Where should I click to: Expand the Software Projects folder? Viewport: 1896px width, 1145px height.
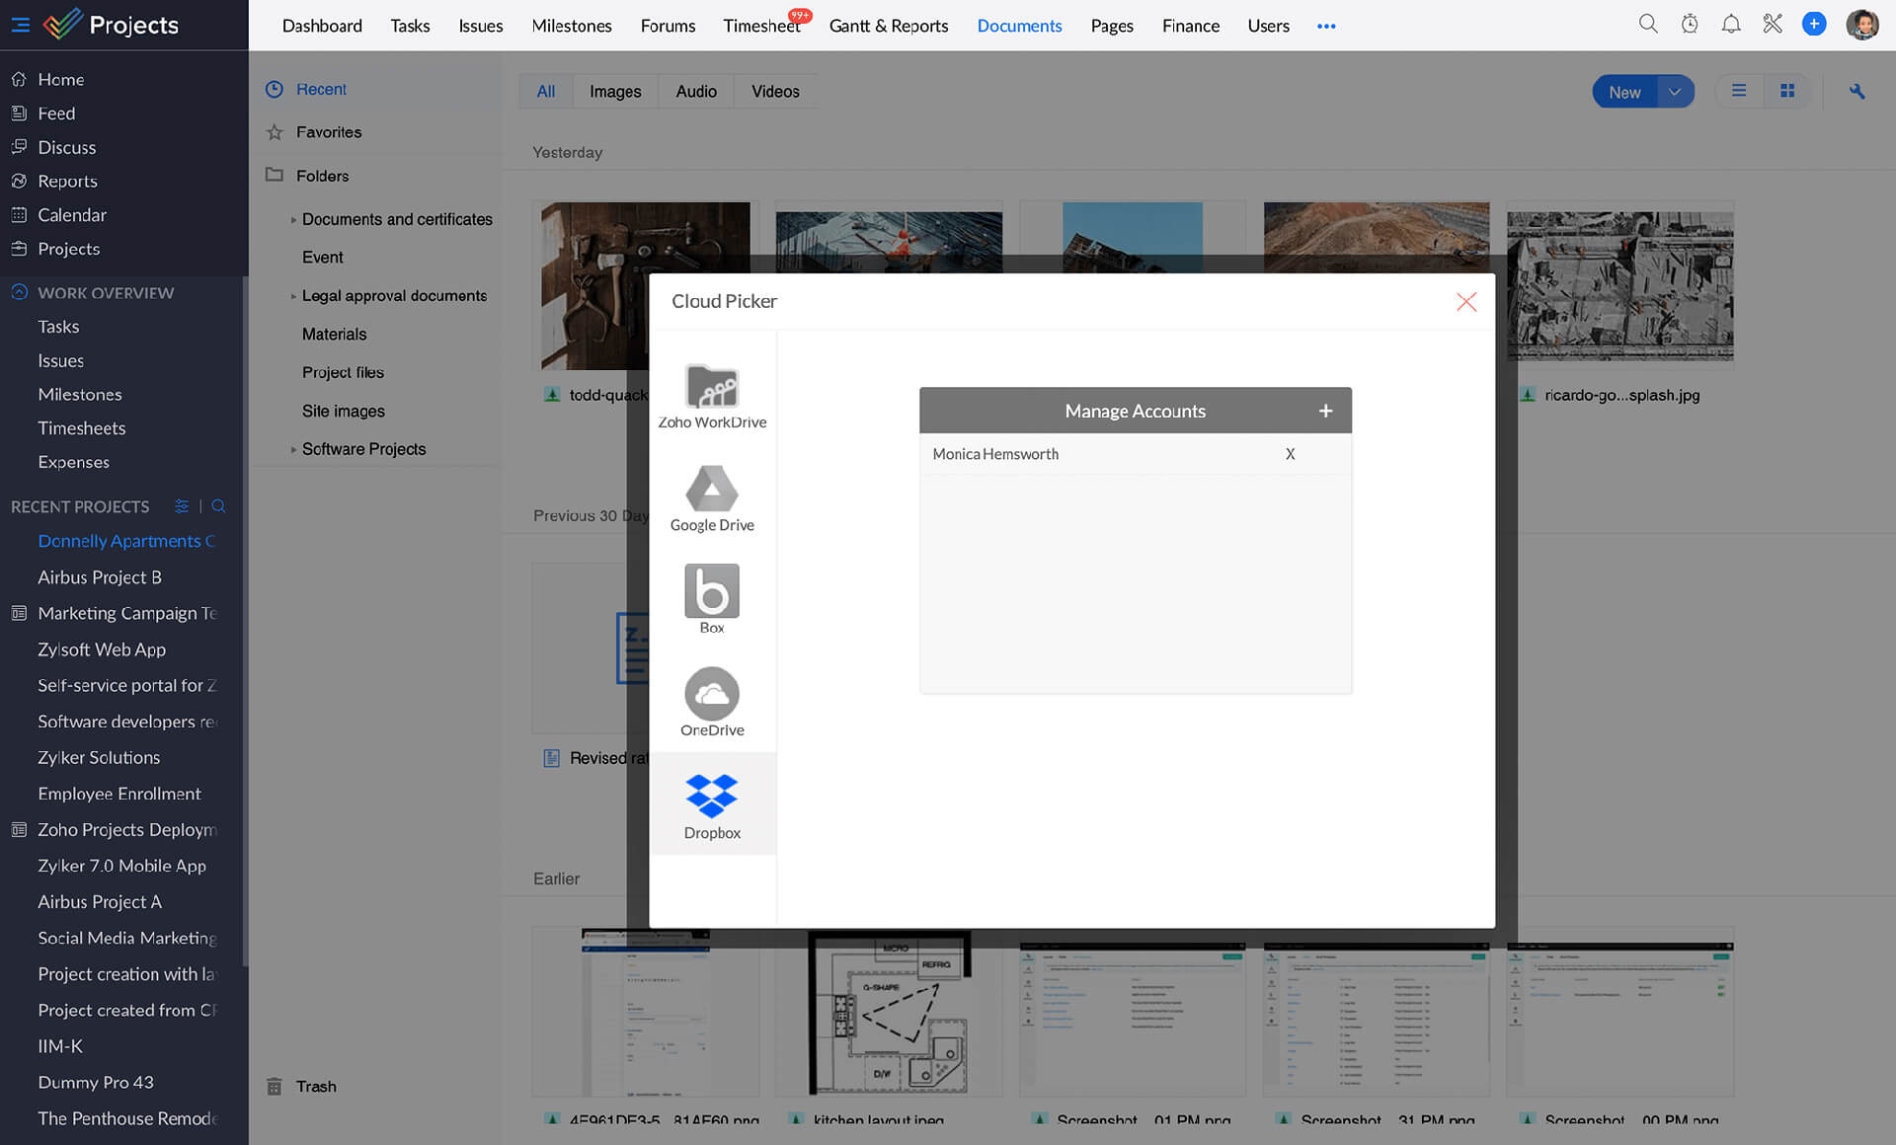tap(292, 448)
